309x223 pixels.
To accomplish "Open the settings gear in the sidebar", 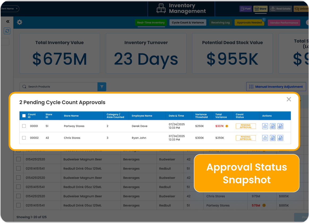I will (x=19, y=22).
